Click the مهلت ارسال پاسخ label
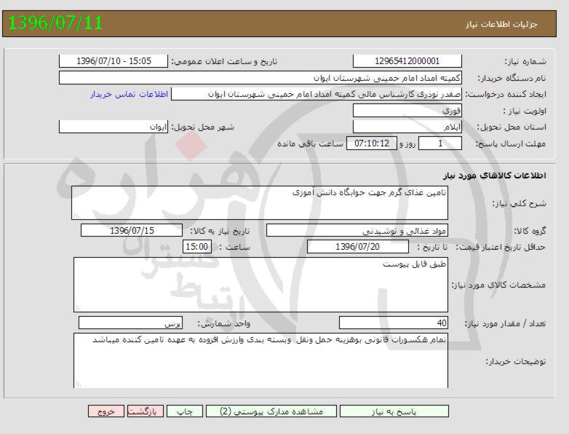 [x=511, y=144]
